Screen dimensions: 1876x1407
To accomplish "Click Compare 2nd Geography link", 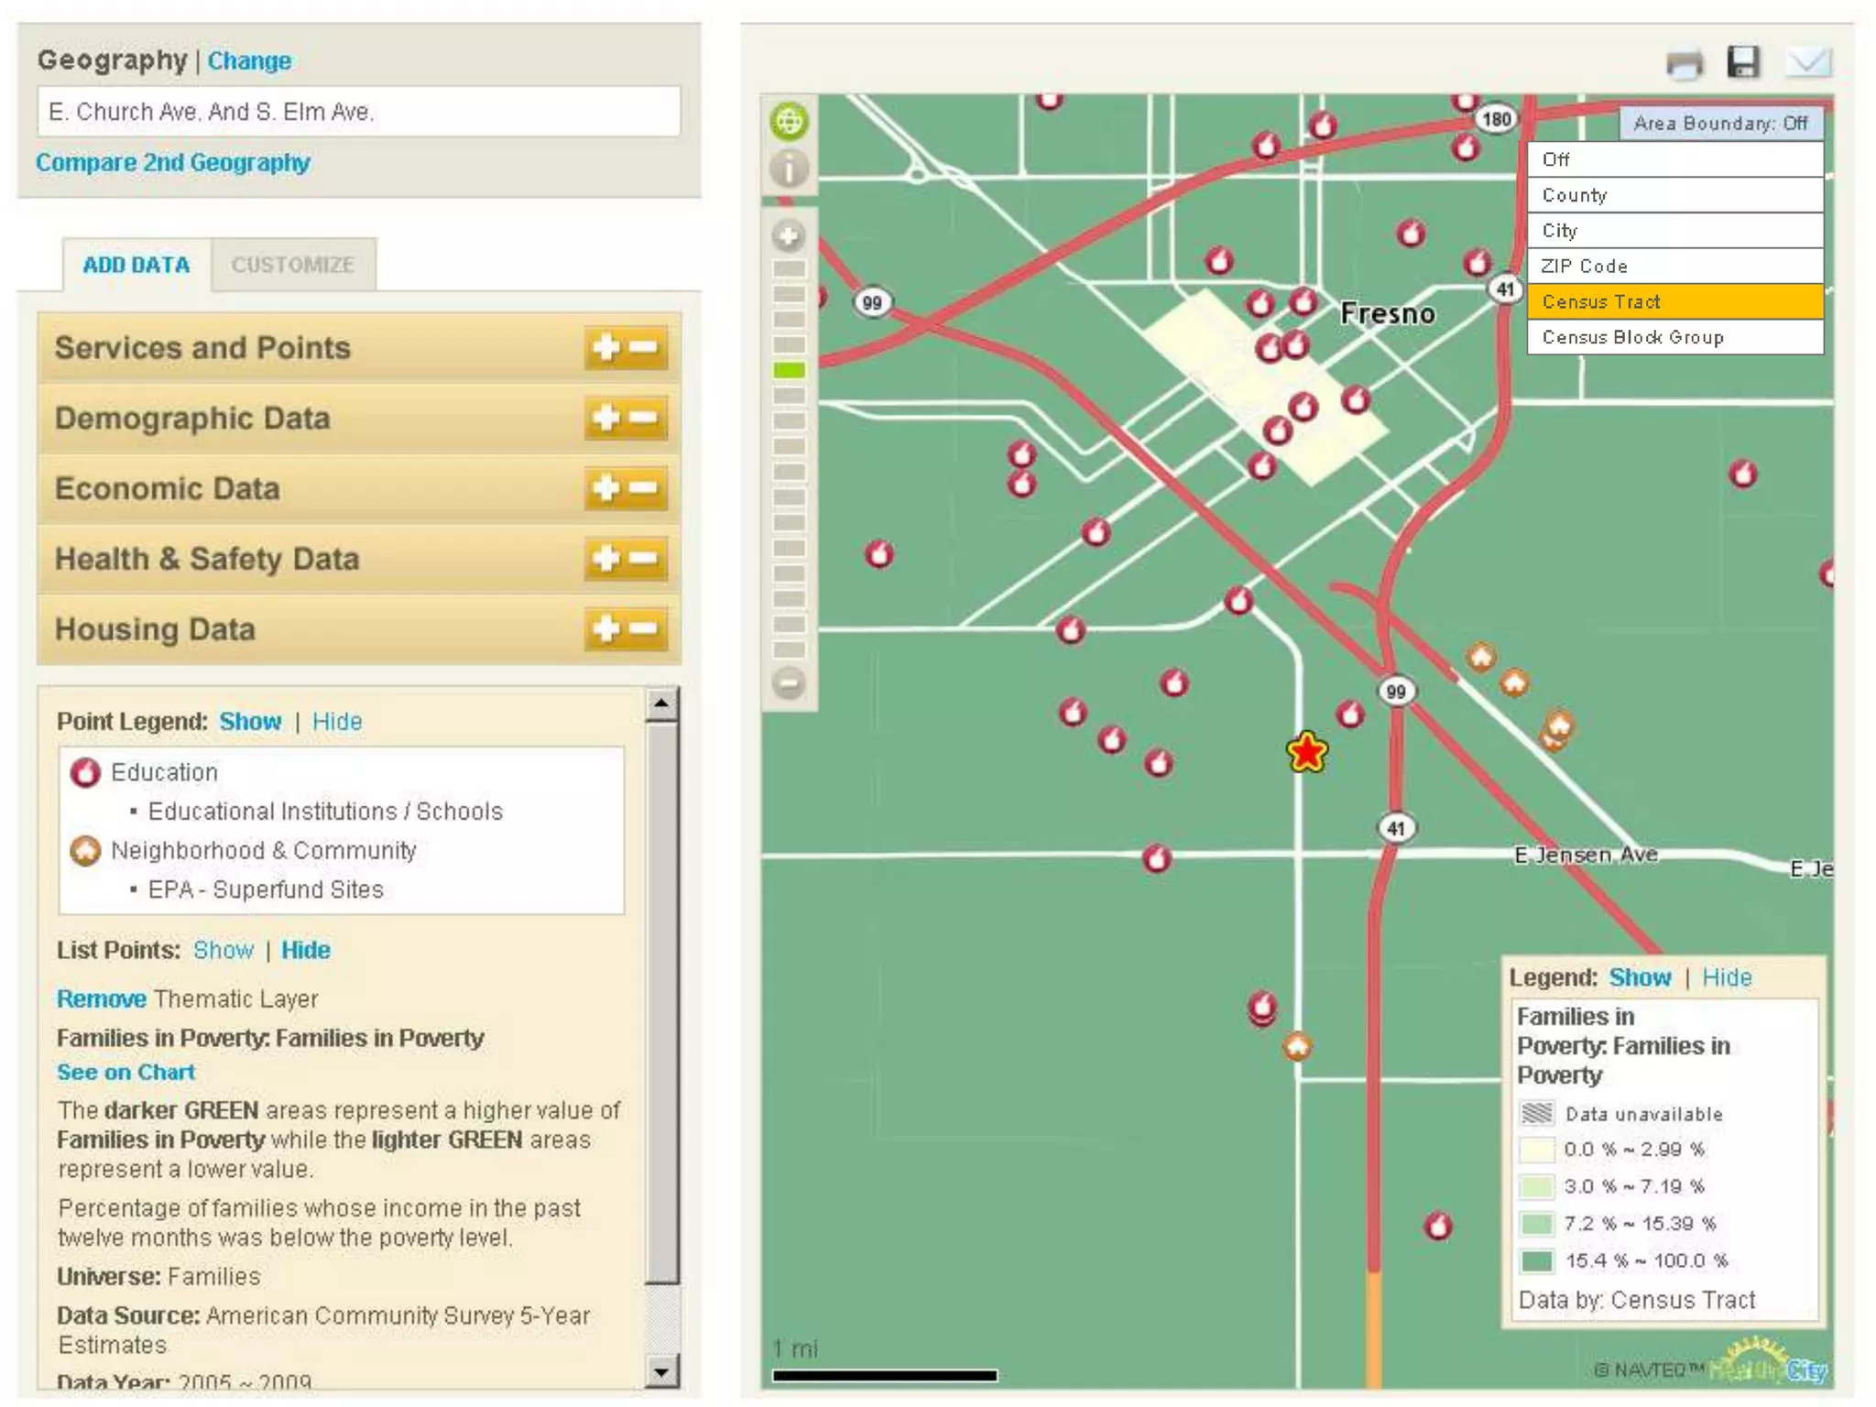I will pos(173,162).
